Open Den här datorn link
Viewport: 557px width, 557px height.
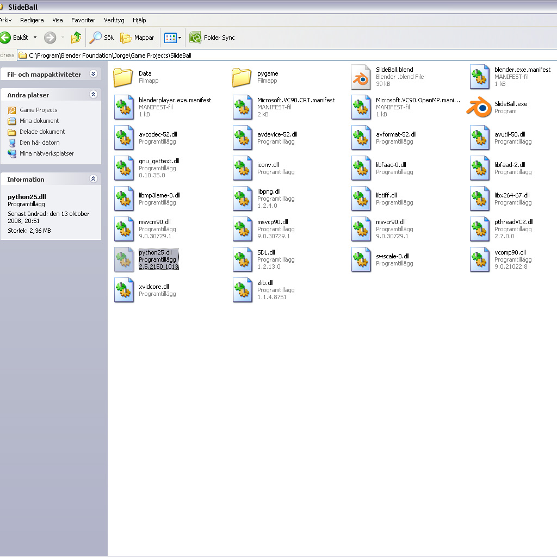tap(39, 143)
